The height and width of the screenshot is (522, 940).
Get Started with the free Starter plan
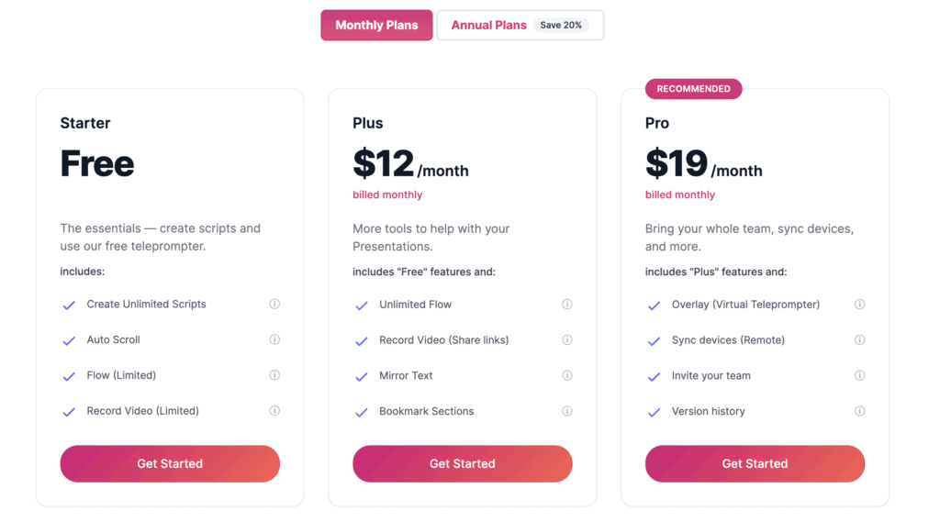(x=170, y=464)
